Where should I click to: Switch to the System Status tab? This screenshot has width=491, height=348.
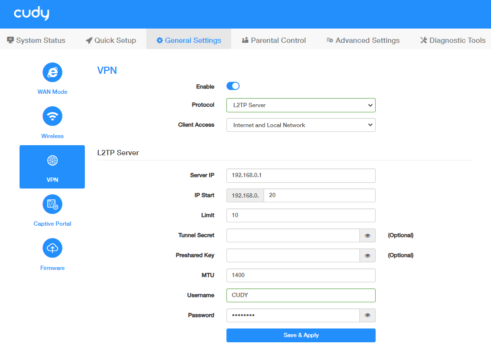(36, 40)
